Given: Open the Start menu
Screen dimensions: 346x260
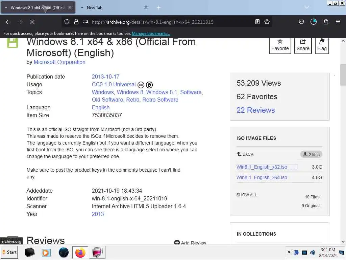Looking at the screenshot, I should pyautogui.click(x=9, y=252).
